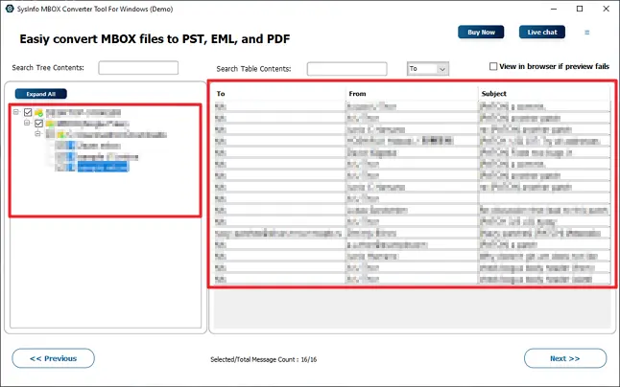
Task: Focus the Search Table Contents field
Action: (346, 69)
